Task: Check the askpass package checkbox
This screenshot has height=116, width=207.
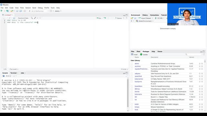Action: click(132, 73)
